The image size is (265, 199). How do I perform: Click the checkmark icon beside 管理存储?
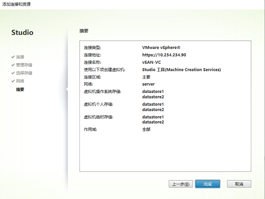coord(13,65)
